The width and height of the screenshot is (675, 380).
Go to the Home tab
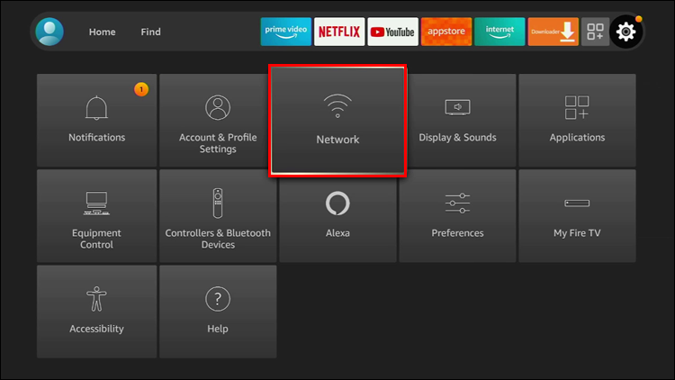tap(102, 32)
